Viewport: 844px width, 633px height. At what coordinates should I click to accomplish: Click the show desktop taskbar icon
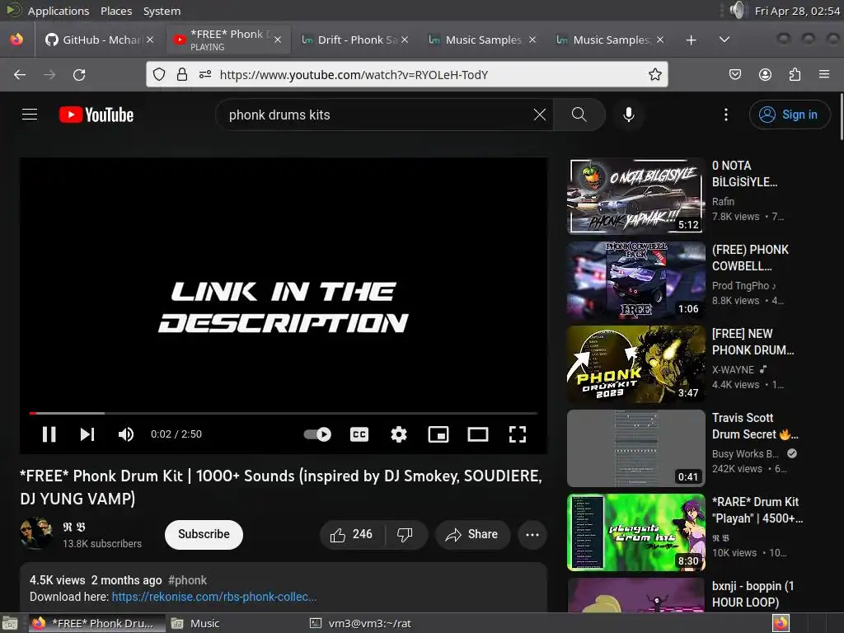10,623
